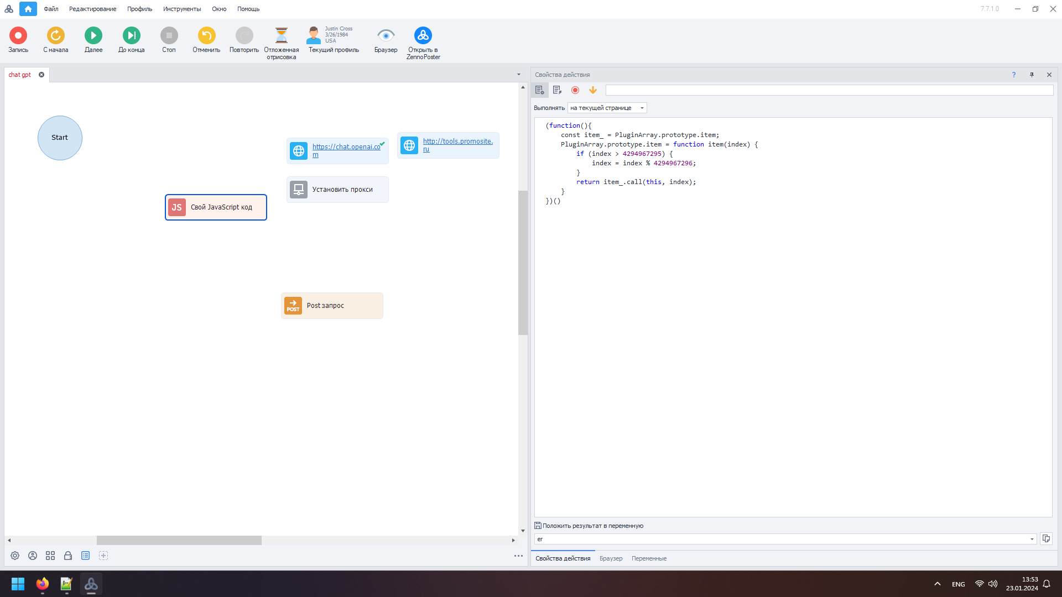The image size is (1062, 597).
Task: Open the Инструменты menu
Action: [182, 9]
